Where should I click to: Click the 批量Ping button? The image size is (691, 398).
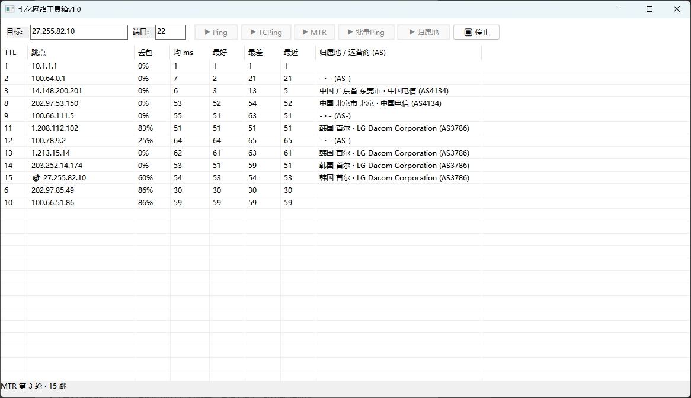click(366, 32)
